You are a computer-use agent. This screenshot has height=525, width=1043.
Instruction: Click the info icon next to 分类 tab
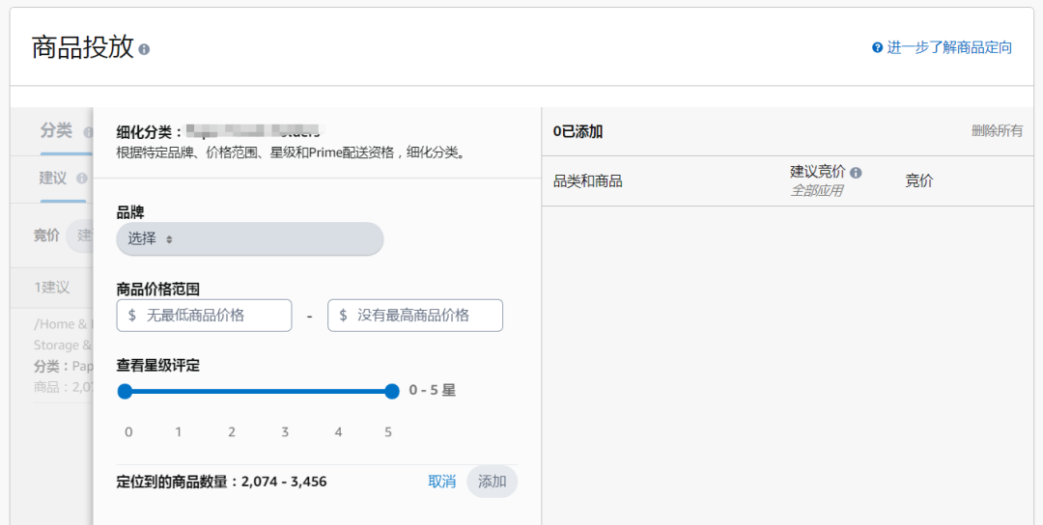[88, 132]
